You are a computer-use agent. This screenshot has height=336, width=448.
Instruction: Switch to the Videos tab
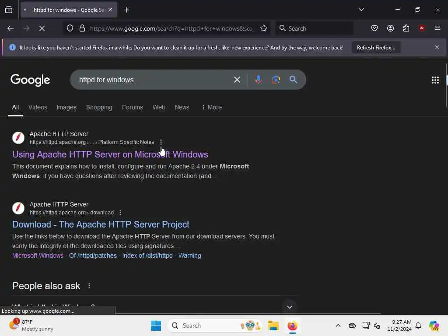pyautogui.click(x=38, y=108)
